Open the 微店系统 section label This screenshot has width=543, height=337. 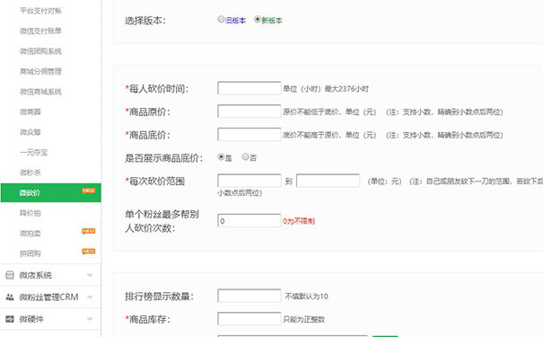click(x=35, y=275)
